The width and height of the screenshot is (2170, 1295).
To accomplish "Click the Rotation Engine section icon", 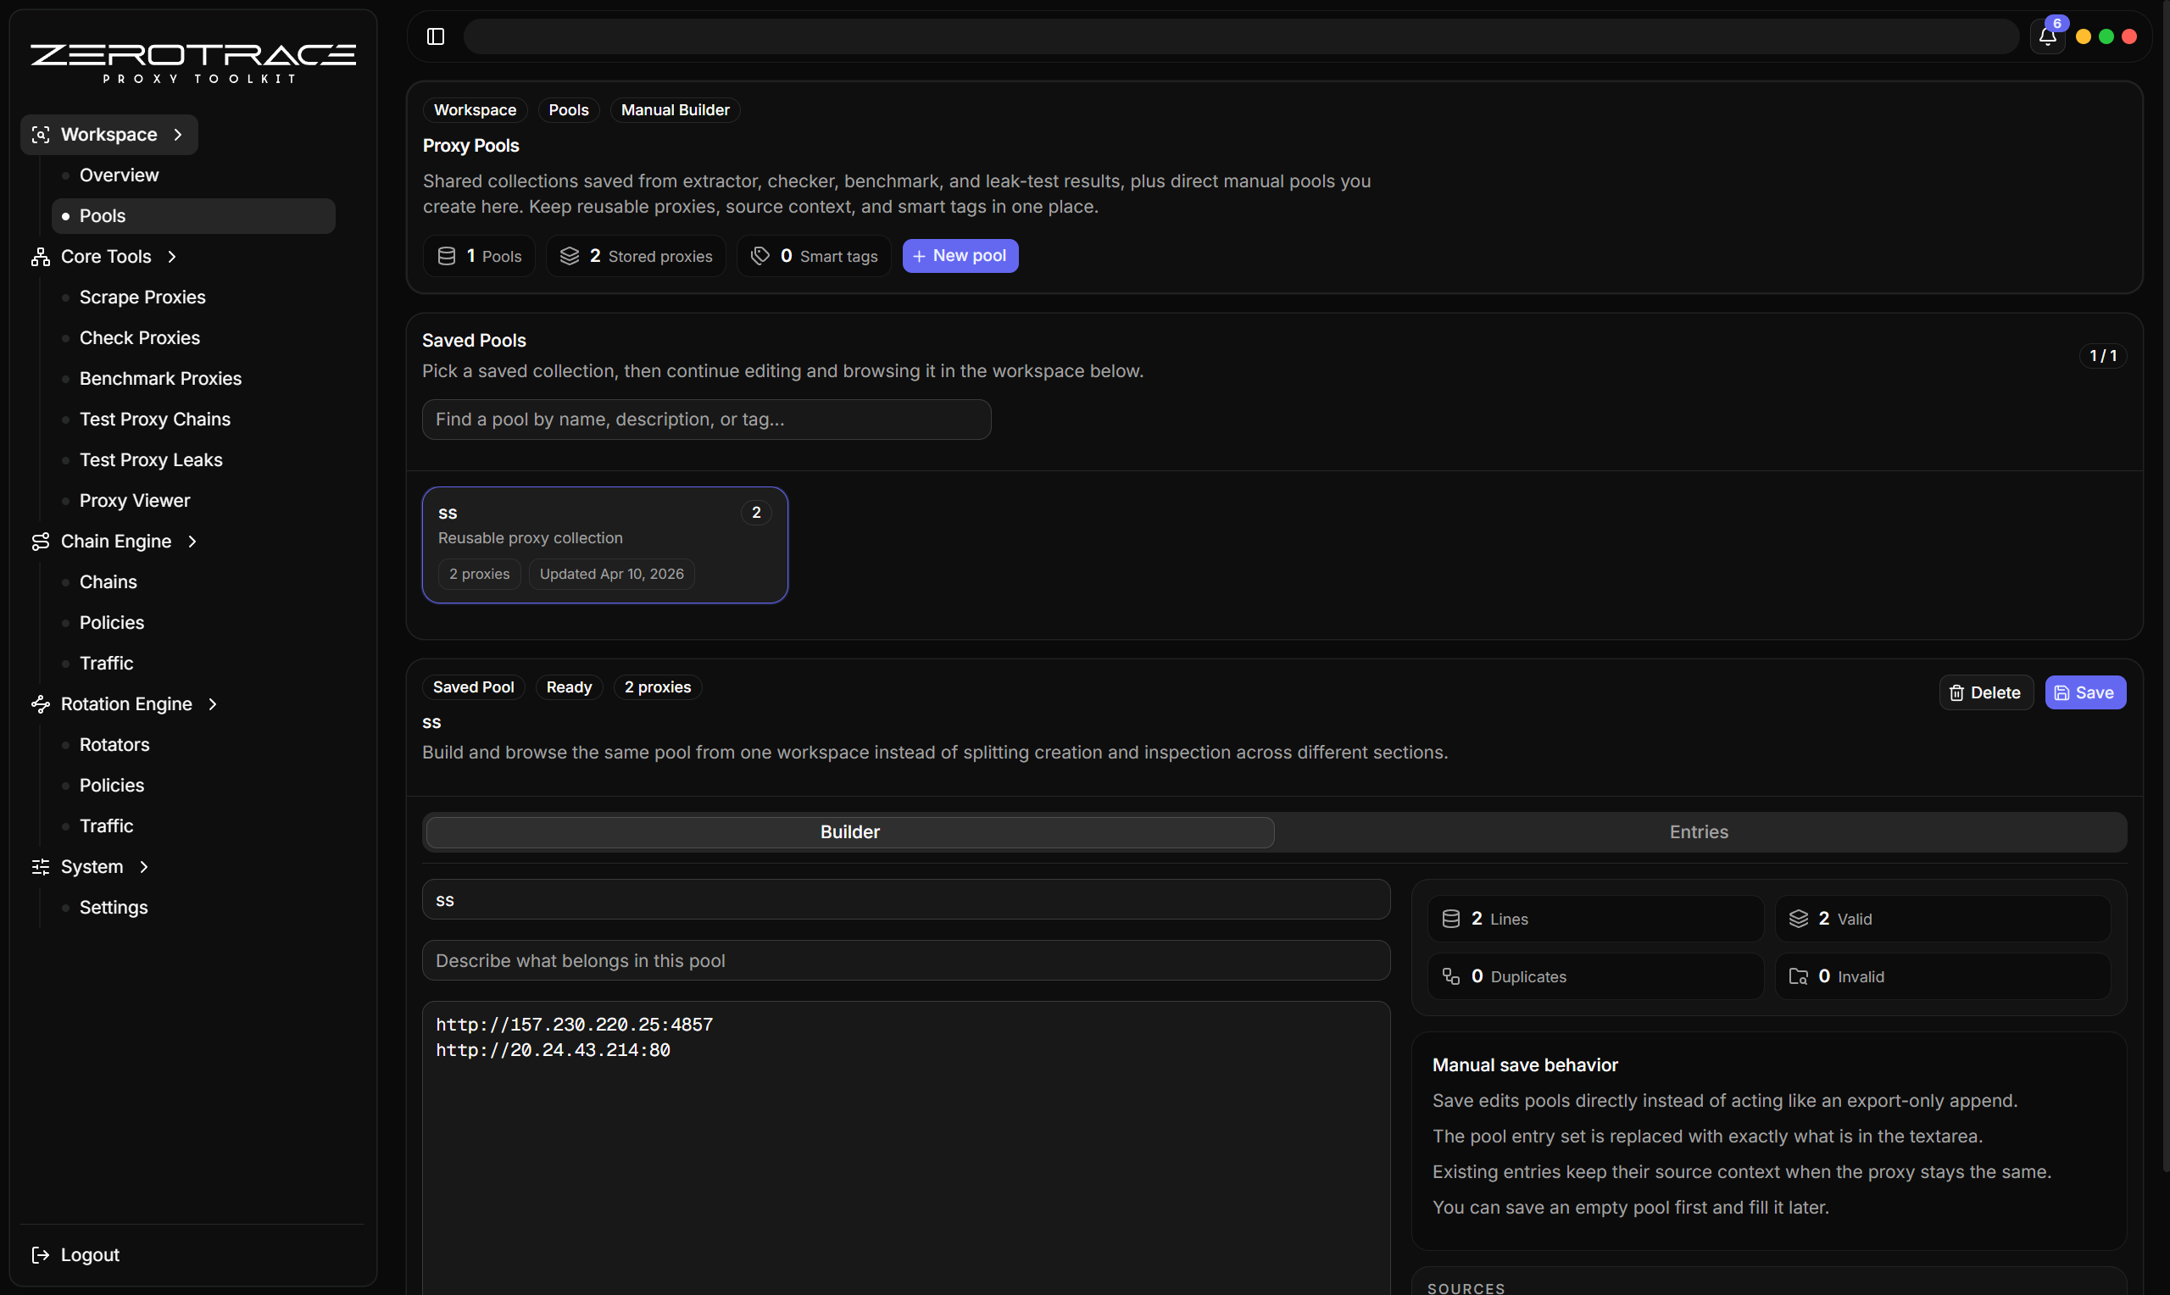I will pyautogui.click(x=40, y=704).
